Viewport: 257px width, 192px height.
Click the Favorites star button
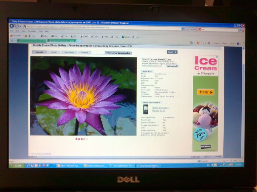tap(16, 36)
